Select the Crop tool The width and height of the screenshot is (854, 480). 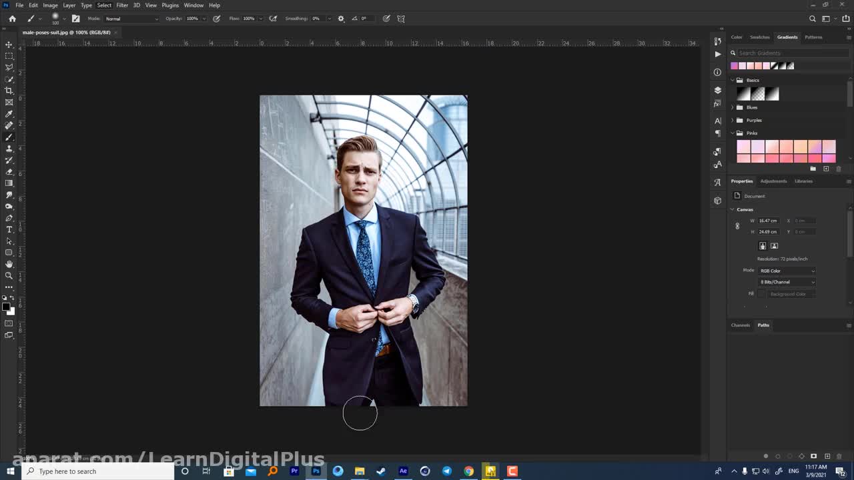point(9,91)
